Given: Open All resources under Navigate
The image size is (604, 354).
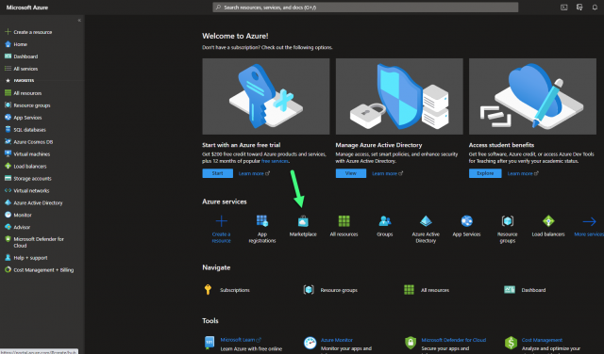Looking at the screenshot, I should pos(427,290).
